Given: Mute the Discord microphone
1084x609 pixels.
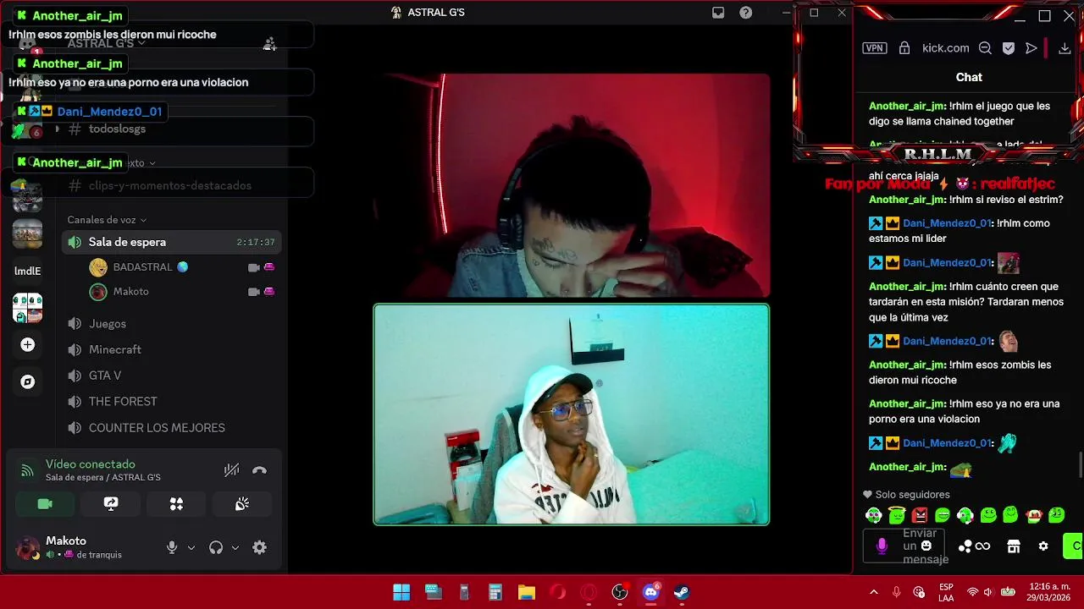Looking at the screenshot, I should [x=172, y=547].
